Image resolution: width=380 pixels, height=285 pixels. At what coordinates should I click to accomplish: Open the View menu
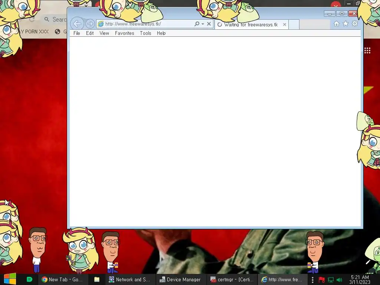point(104,33)
